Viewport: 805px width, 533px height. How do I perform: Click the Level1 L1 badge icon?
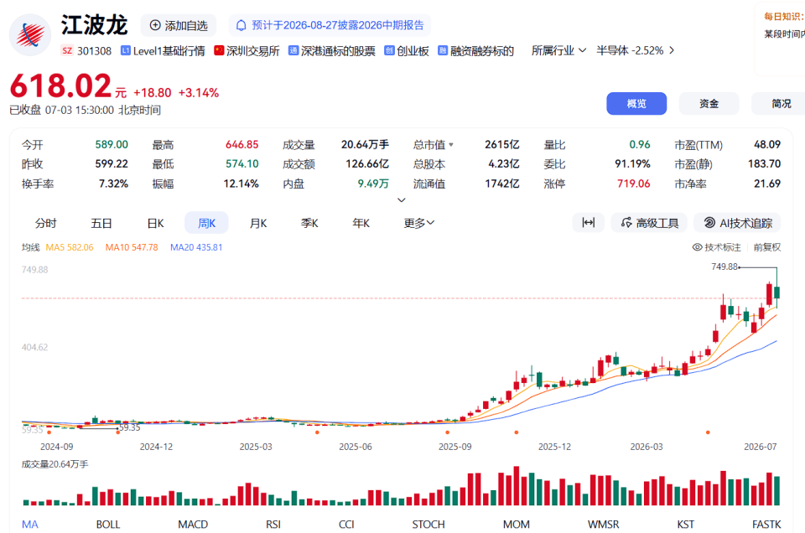125,50
